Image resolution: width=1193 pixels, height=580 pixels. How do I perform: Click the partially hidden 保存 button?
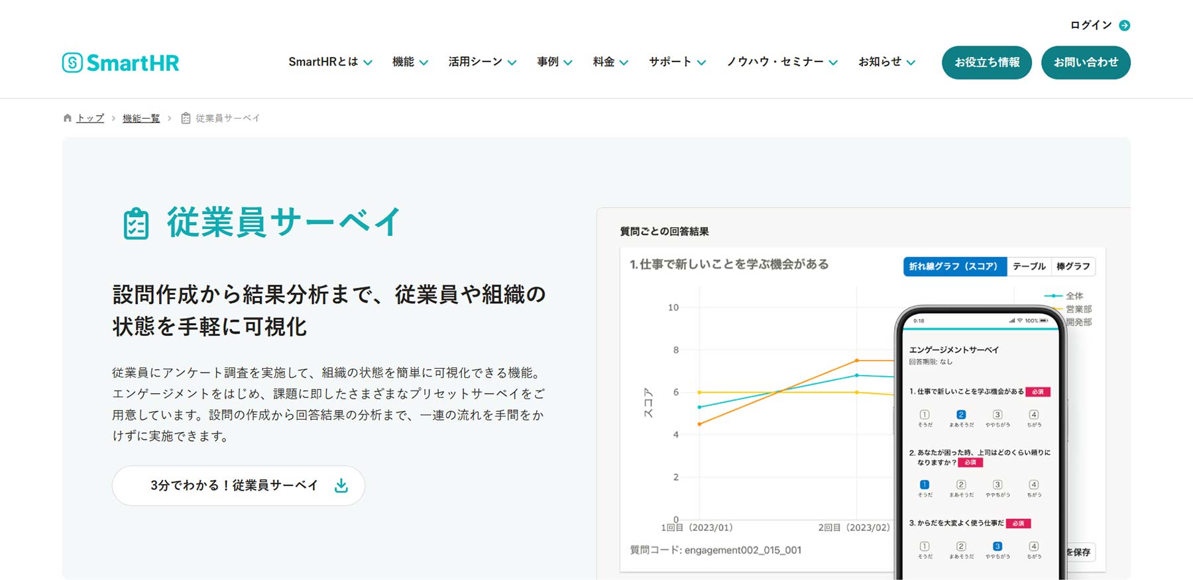coord(1080,552)
